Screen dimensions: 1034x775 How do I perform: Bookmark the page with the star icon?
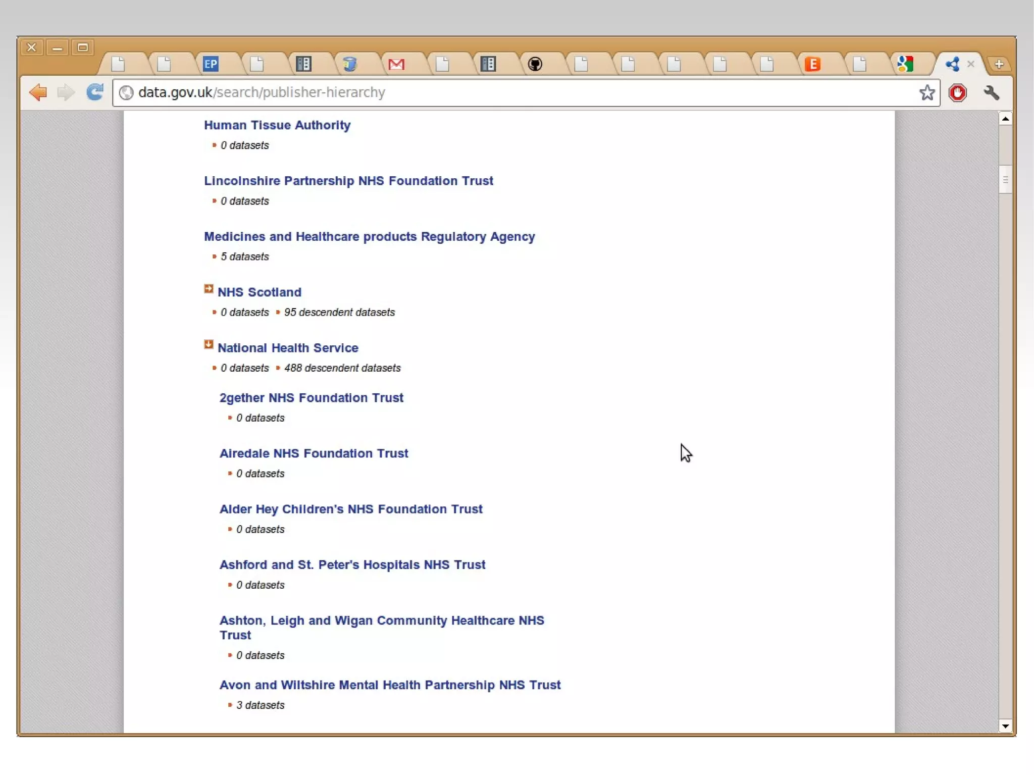(926, 92)
